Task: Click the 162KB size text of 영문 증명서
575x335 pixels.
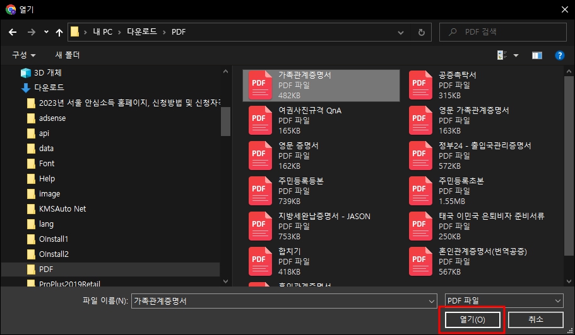Action: point(289,166)
